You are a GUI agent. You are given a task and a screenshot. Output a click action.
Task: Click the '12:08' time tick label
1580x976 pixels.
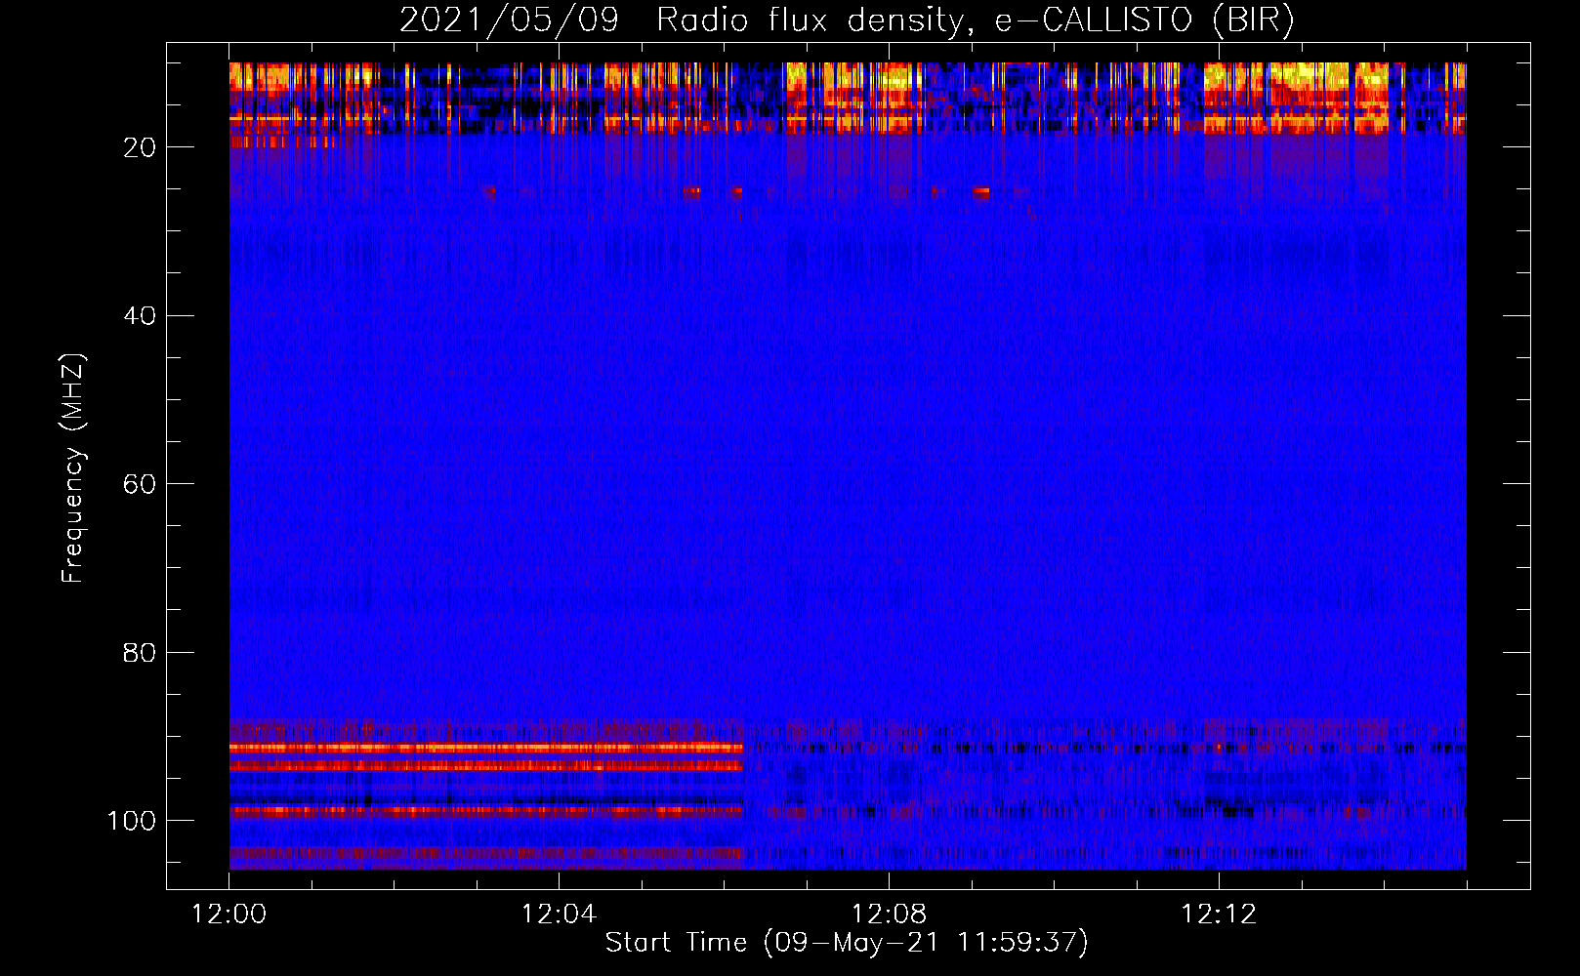889,915
